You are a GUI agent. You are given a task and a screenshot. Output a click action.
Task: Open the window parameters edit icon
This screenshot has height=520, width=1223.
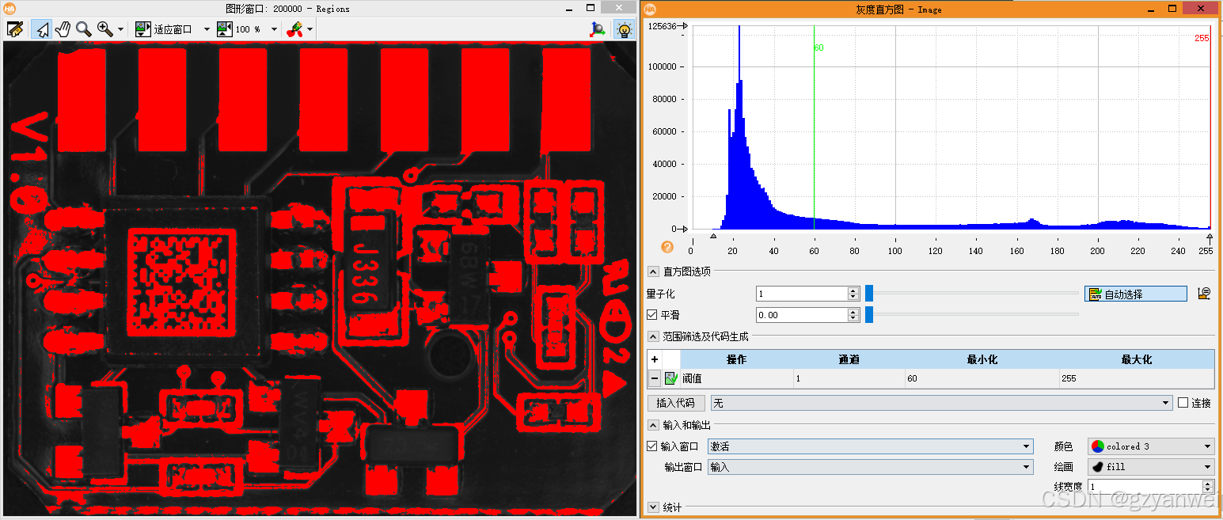(x=14, y=29)
